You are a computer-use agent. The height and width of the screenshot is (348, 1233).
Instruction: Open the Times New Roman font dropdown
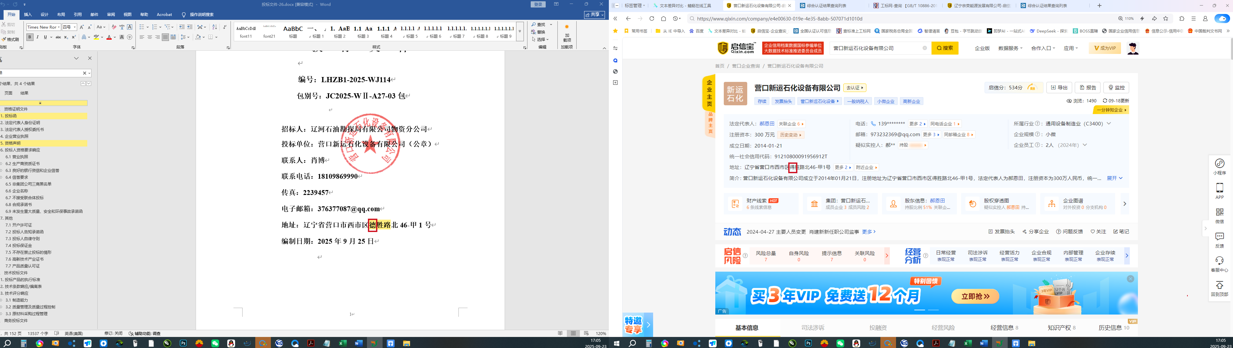point(58,27)
